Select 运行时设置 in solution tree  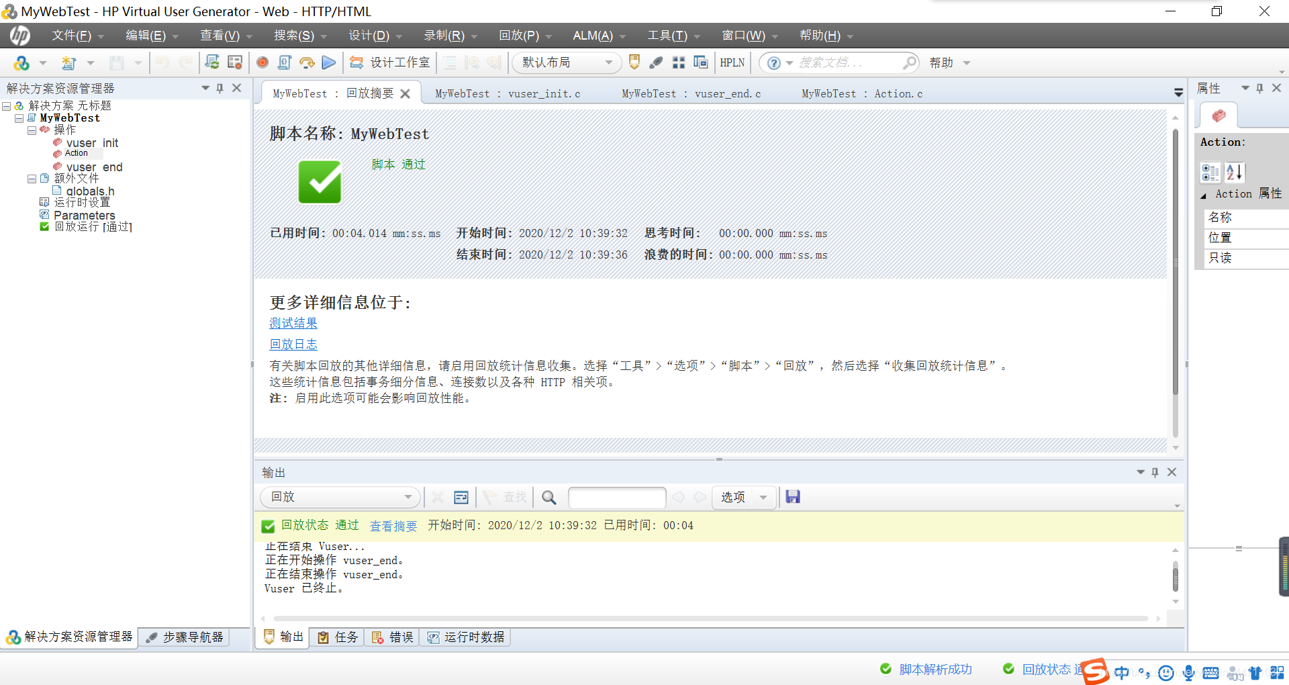[x=82, y=202]
